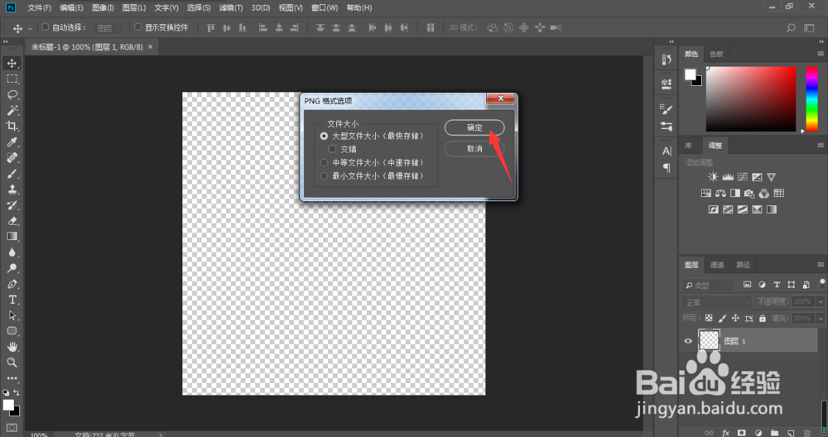
Task: Open the Paragraph panel icon
Action: click(667, 168)
